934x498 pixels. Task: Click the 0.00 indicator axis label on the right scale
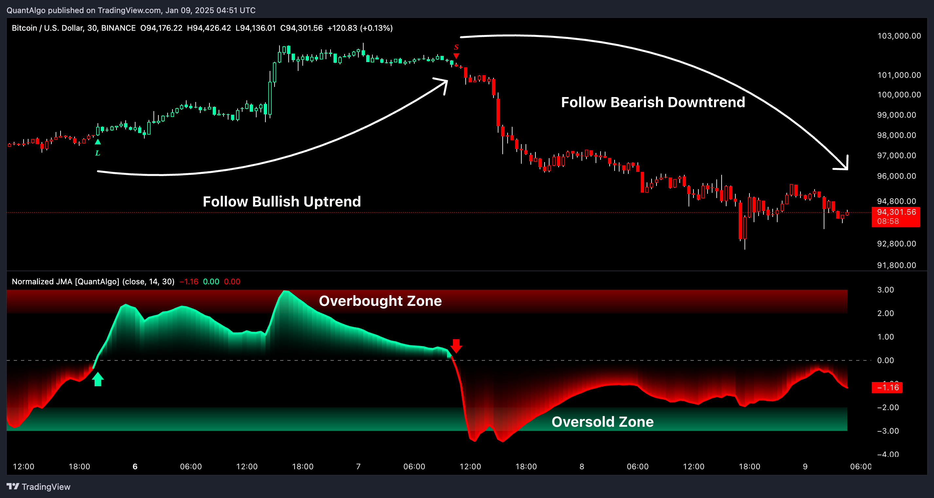(886, 360)
